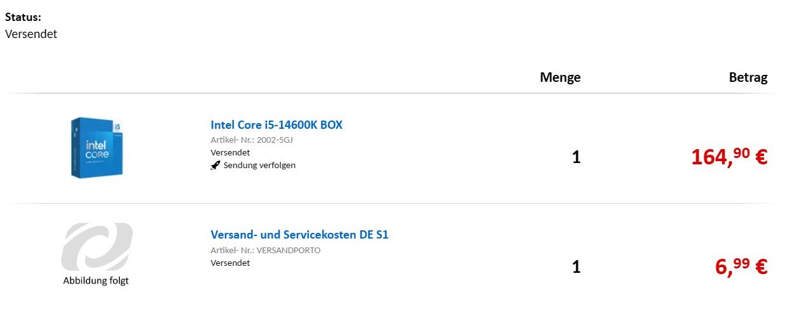
Task: Click the 6,99 € shipping cost amount
Action: (742, 266)
